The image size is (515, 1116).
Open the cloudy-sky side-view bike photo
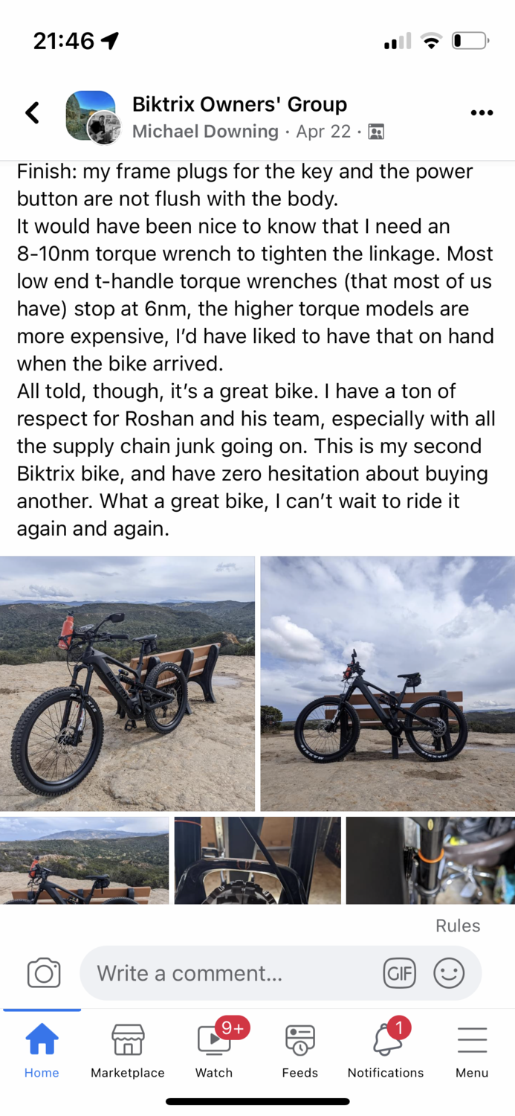coord(388,684)
